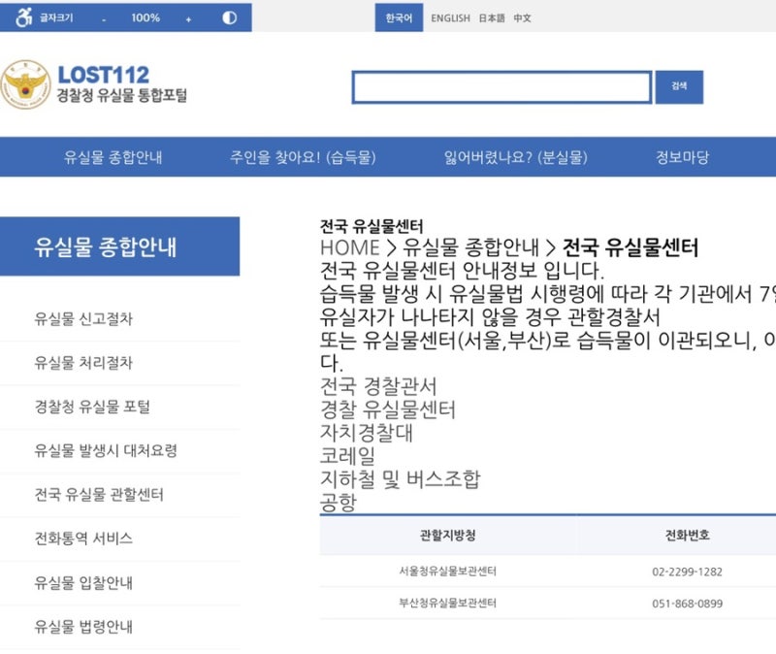The image size is (776, 654).
Task: Click the 관할지방청 column header
Action: [448, 536]
